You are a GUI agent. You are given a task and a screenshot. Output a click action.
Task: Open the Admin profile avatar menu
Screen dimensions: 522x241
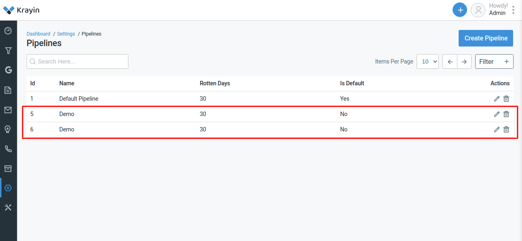[478, 10]
